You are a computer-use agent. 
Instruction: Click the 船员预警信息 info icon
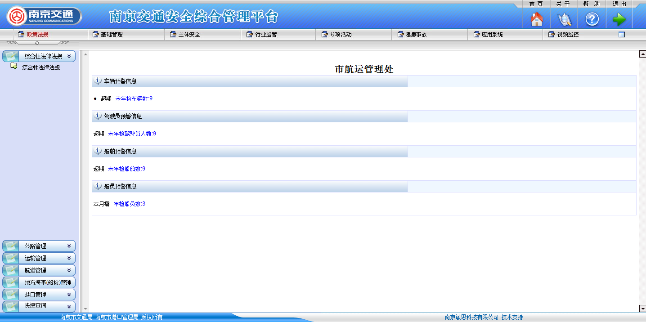(x=98, y=186)
